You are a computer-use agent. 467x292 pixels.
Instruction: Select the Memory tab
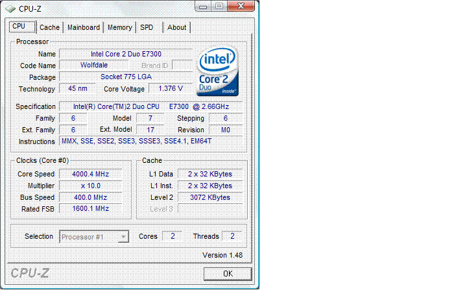tap(120, 27)
